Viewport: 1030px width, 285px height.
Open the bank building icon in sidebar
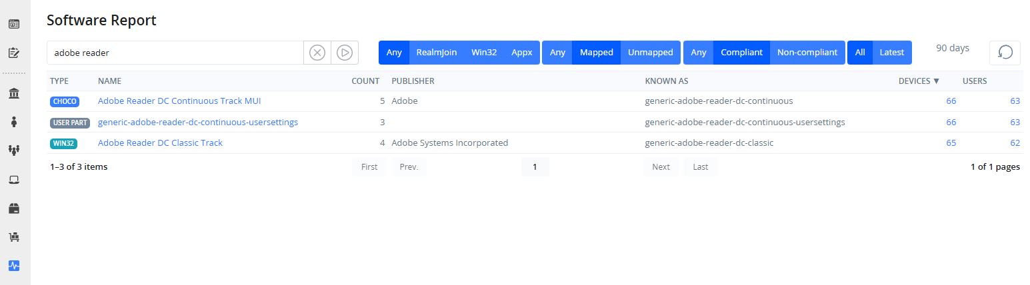(x=13, y=93)
